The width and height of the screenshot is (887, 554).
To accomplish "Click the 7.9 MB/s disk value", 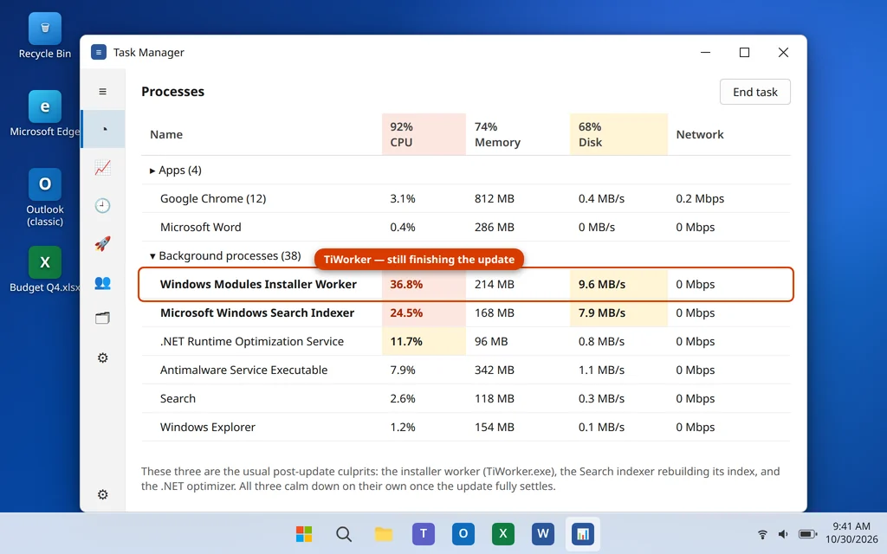I will pyautogui.click(x=602, y=313).
